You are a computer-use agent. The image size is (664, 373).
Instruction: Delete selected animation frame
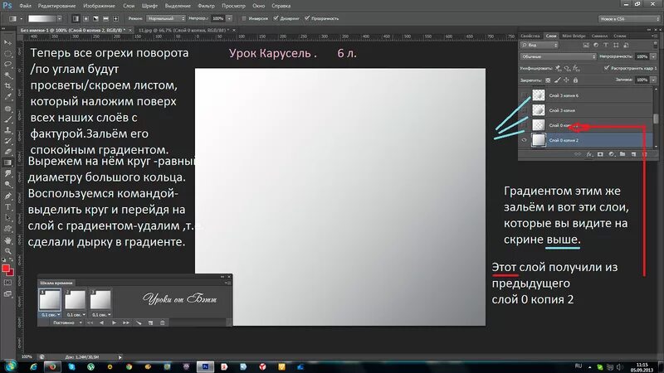(162, 322)
